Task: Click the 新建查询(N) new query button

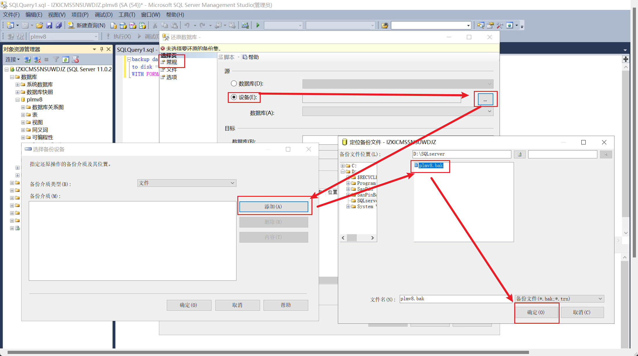Action: [x=87, y=26]
